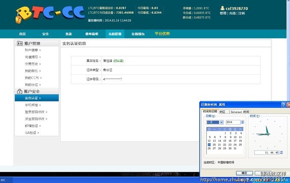Click the user avatar icon beside cxf3928770

pyautogui.click(x=222, y=8)
